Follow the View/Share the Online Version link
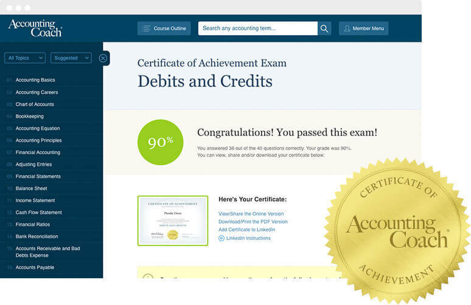 pyautogui.click(x=251, y=214)
